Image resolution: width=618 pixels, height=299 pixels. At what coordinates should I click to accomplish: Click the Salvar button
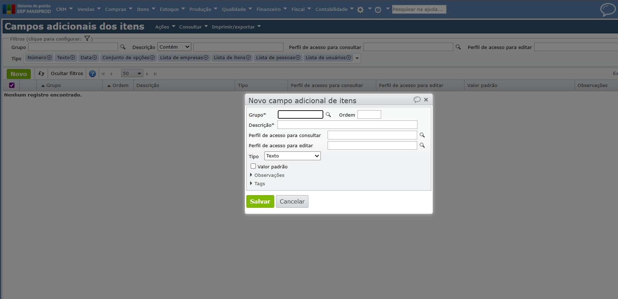pos(260,201)
